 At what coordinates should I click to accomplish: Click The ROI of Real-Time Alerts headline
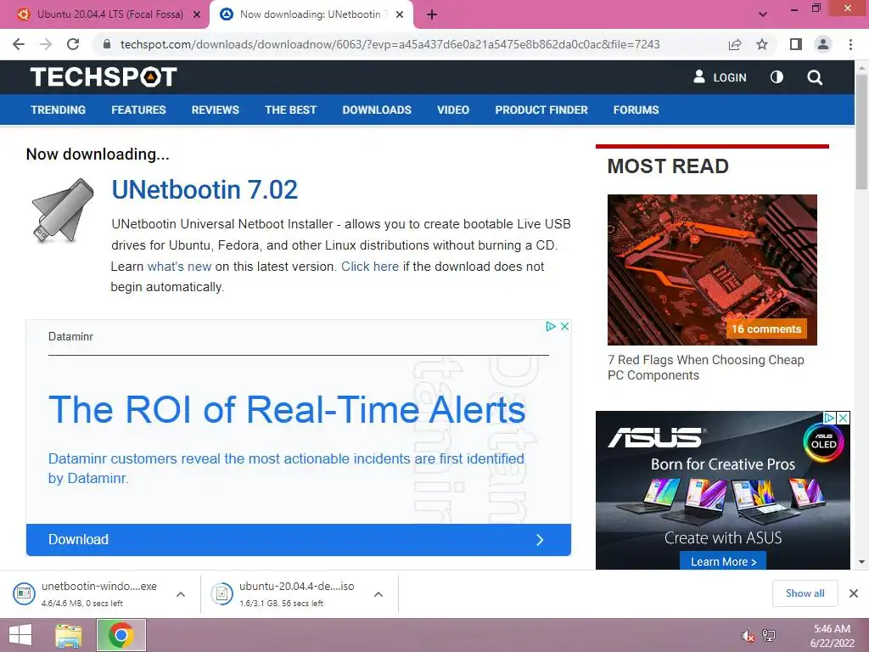point(287,410)
